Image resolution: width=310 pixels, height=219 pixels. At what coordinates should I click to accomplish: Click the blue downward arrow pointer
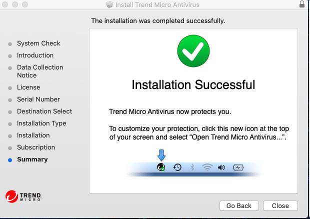pyautogui.click(x=161, y=155)
